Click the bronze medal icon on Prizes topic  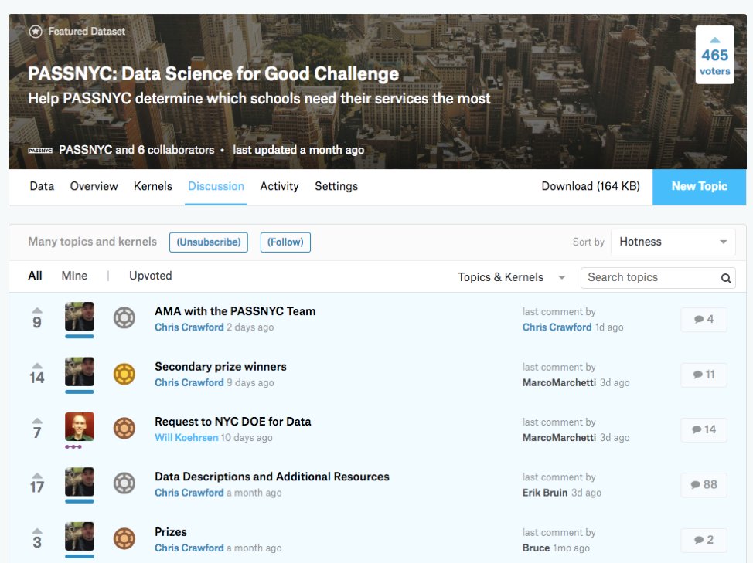(x=124, y=538)
